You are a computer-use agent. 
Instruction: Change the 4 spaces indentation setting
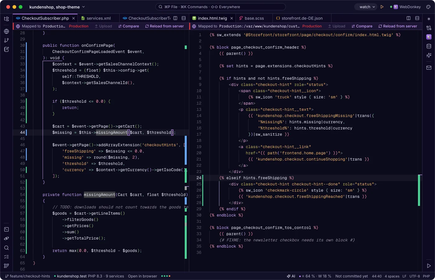point(392,276)
